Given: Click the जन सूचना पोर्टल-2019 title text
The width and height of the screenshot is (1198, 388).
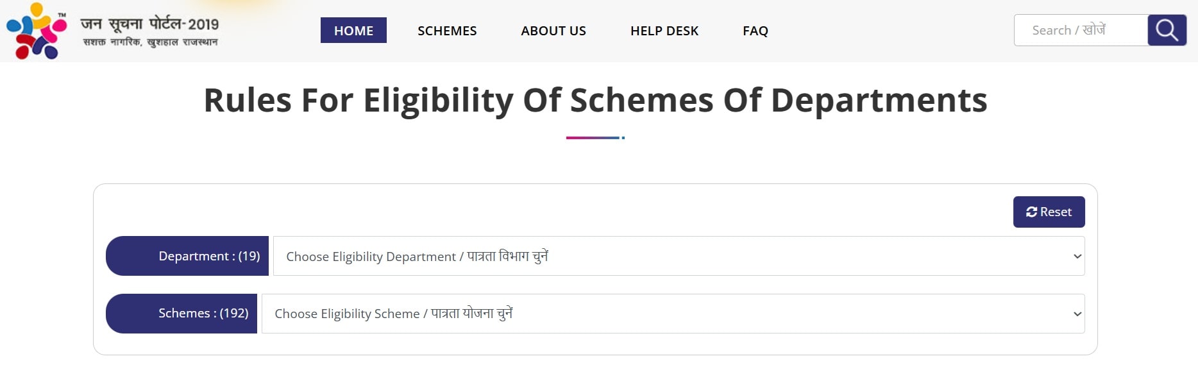Looking at the screenshot, I should click(x=149, y=24).
